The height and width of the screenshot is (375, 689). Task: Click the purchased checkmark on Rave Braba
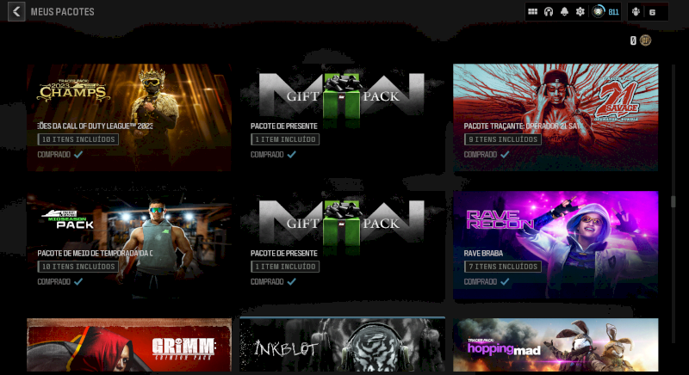(505, 281)
